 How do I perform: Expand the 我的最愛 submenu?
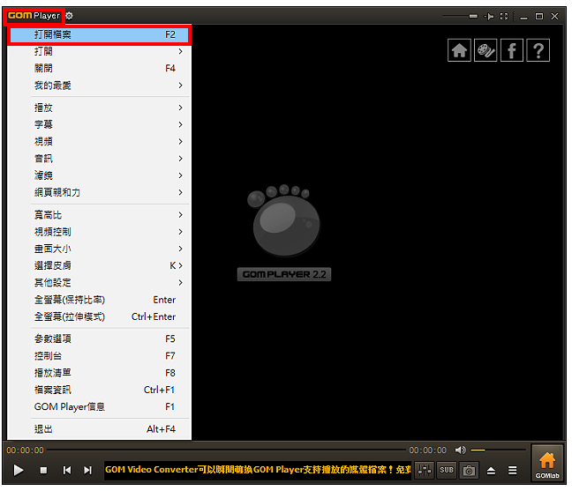[99, 86]
